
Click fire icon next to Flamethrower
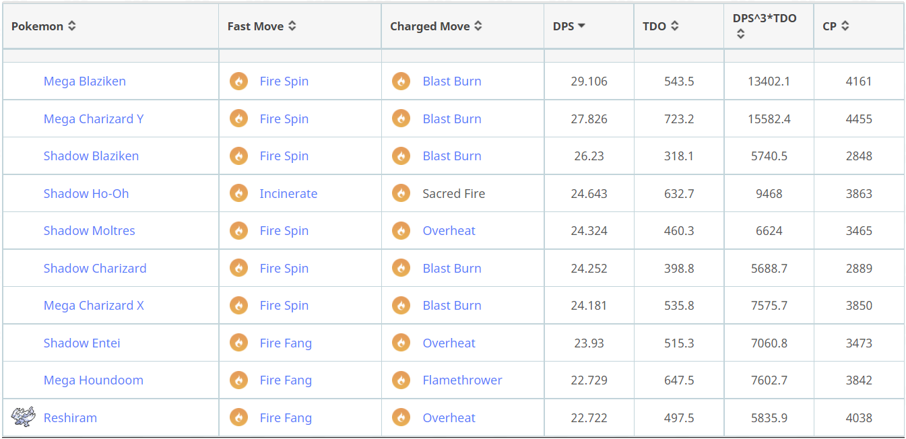401,380
